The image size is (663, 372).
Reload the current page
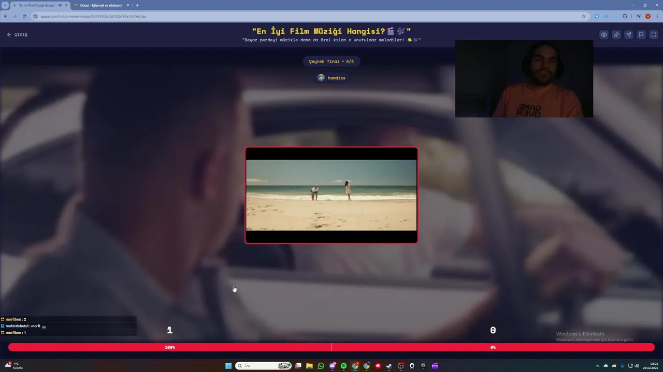point(24,16)
